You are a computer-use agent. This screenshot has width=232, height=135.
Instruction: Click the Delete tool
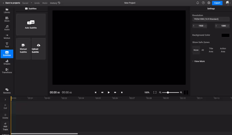point(5,116)
